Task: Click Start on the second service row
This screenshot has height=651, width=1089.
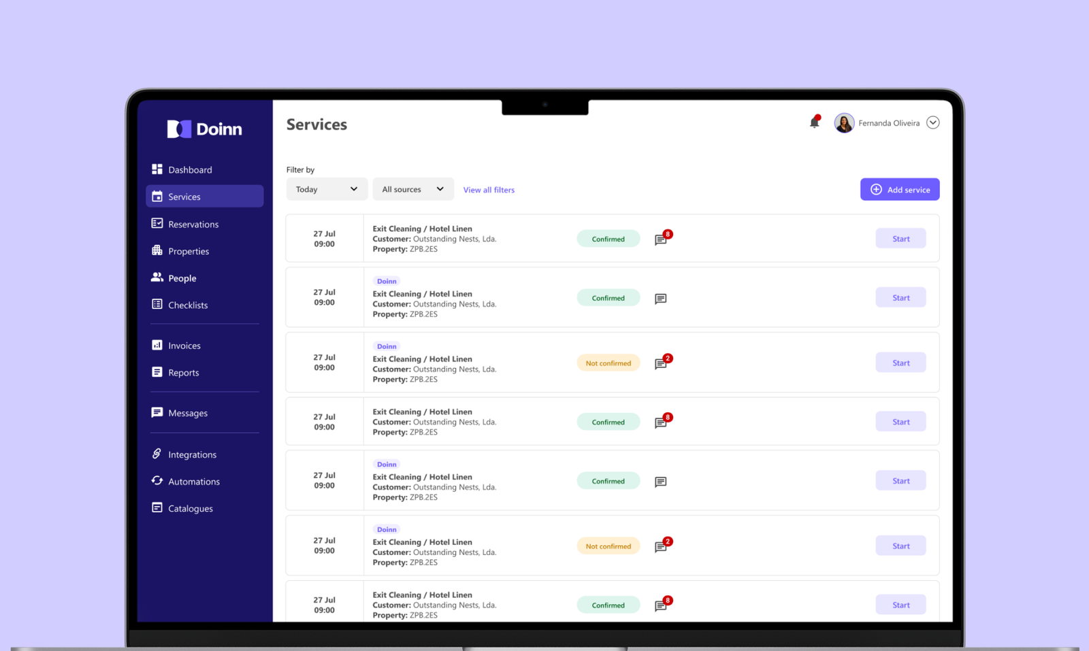Action: coord(900,297)
